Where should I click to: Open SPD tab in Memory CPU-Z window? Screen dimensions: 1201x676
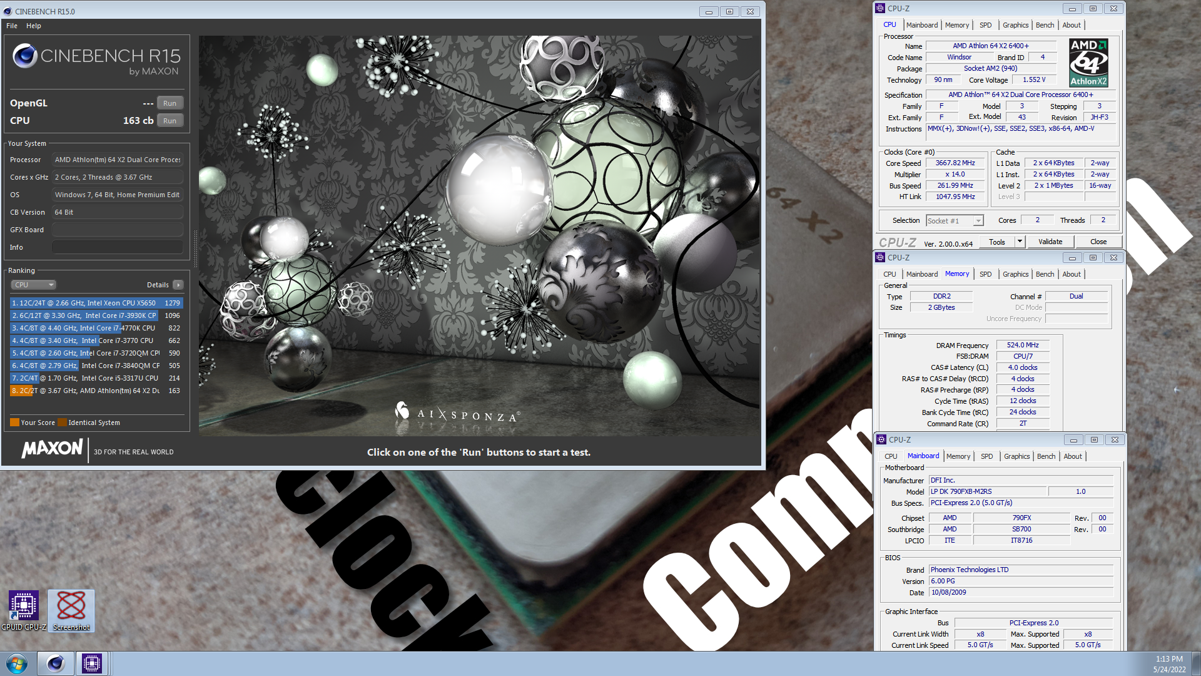tap(986, 274)
